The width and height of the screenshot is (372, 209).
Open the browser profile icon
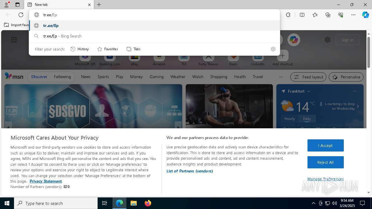point(6,5)
